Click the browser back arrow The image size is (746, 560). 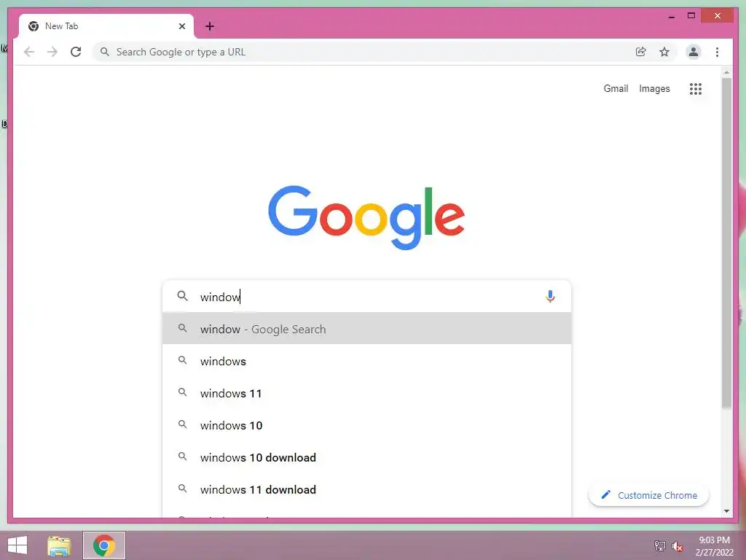[29, 52]
